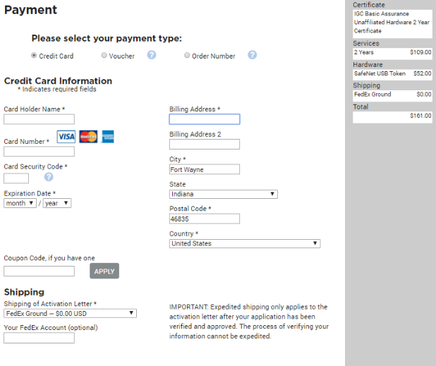
Task: Click the Coupon Code input box
Action: click(39, 271)
